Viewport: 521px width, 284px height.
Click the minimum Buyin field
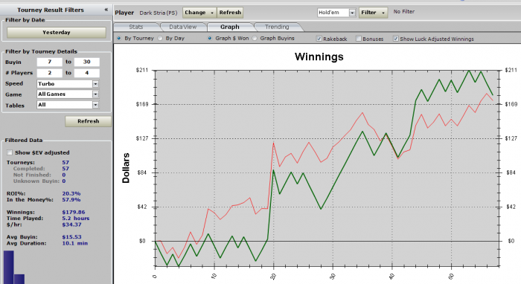[50, 62]
